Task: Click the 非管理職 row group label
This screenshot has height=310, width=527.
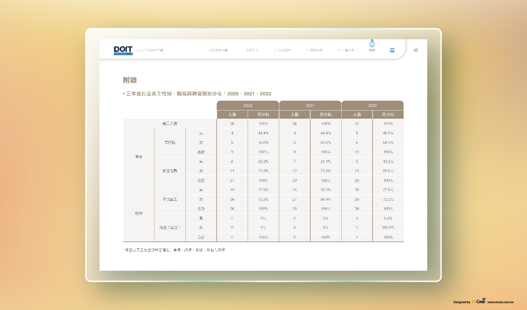Action: coord(170,171)
